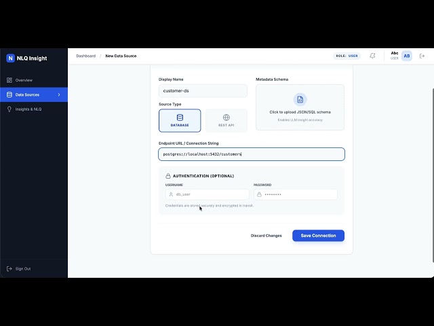The width and height of the screenshot is (434, 326).
Task: Select the REST API source type
Action: coord(226,121)
